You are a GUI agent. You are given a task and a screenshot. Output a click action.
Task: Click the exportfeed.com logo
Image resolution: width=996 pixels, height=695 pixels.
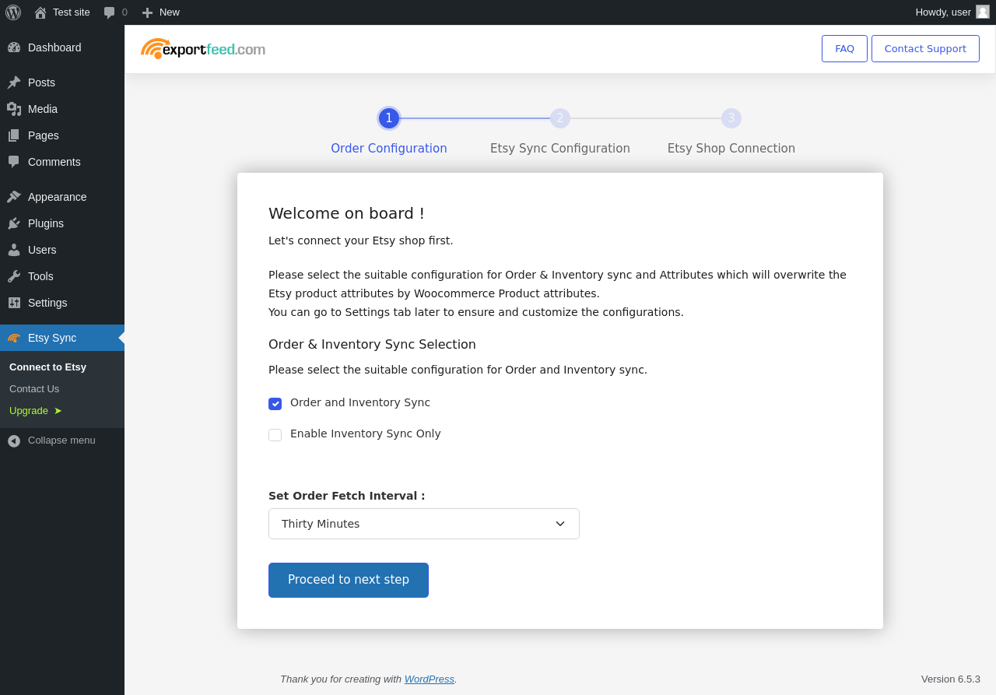point(203,49)
